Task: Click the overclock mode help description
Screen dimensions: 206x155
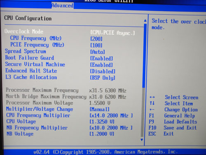Action: [178, 24]
